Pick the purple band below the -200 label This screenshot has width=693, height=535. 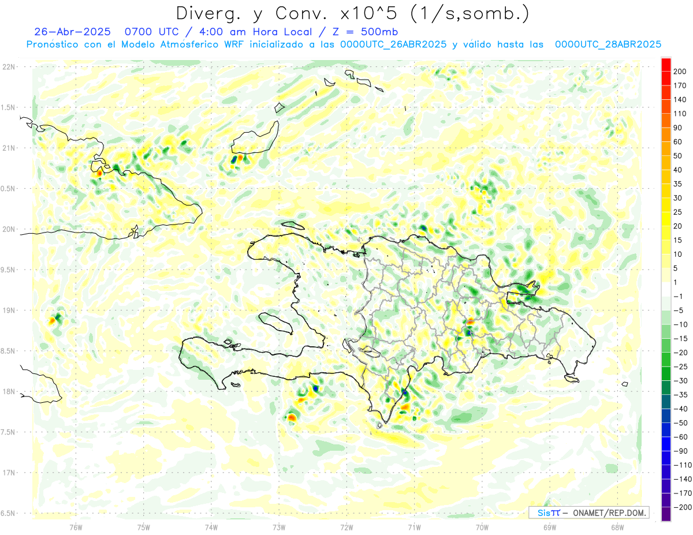pyautogui.click(x=666, y=514)
